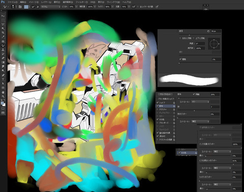Screen dimensions: 244x192
Task: Select the Path Selection tool
Action: (x=3, y=84)
